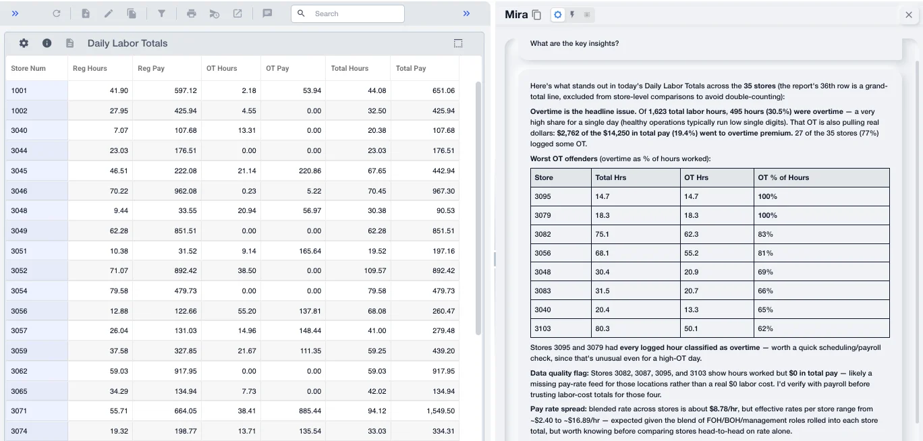Refresh the Daily Labor Totals report
This screenshot has width=923, height=441.
tap(57, 13)
